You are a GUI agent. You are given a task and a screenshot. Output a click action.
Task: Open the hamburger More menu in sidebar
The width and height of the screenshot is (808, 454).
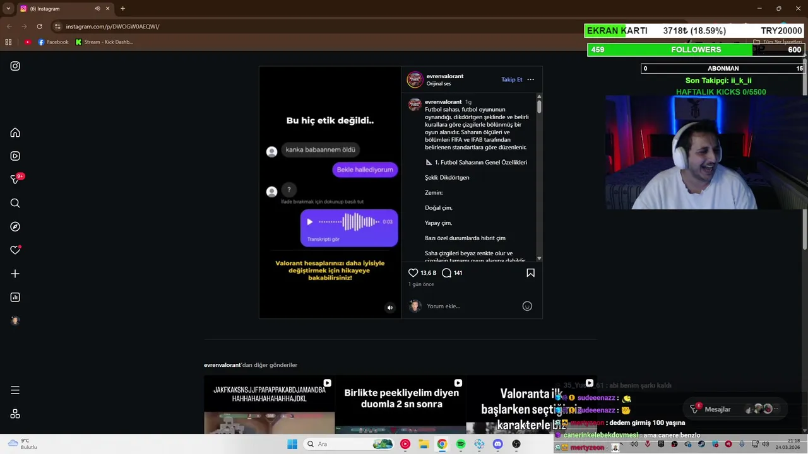click(15, 390)
